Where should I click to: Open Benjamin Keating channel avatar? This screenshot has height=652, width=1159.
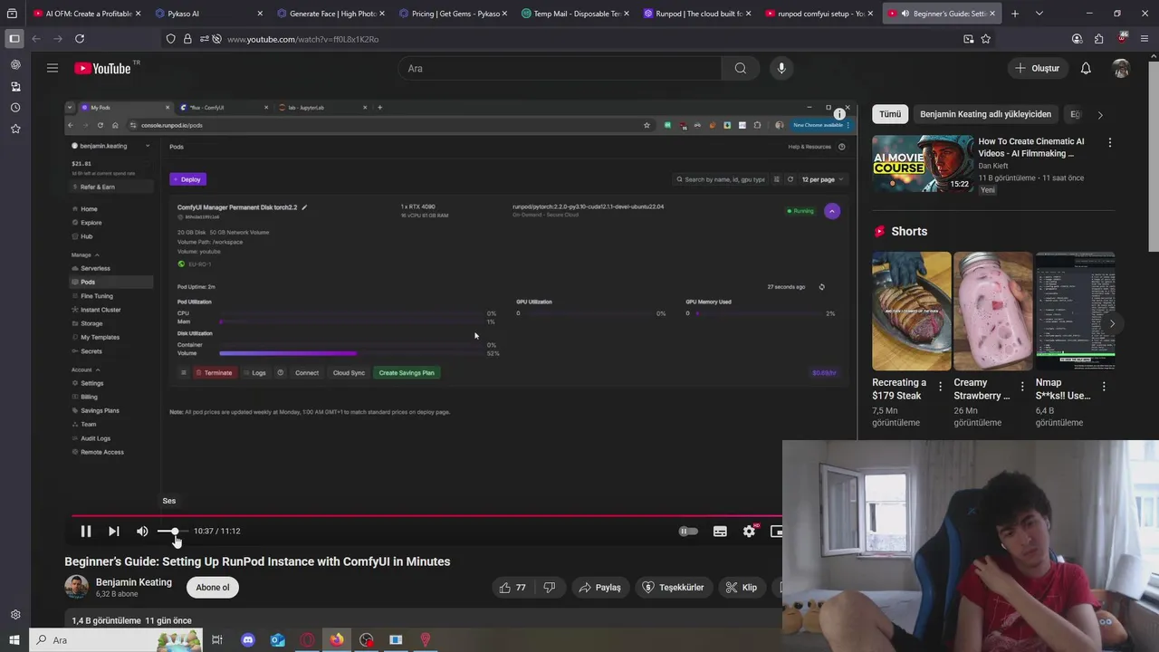point(76,588)
